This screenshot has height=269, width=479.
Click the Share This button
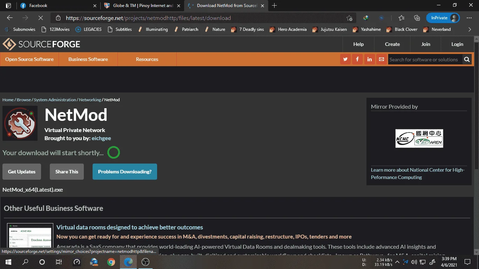(67, 172)
